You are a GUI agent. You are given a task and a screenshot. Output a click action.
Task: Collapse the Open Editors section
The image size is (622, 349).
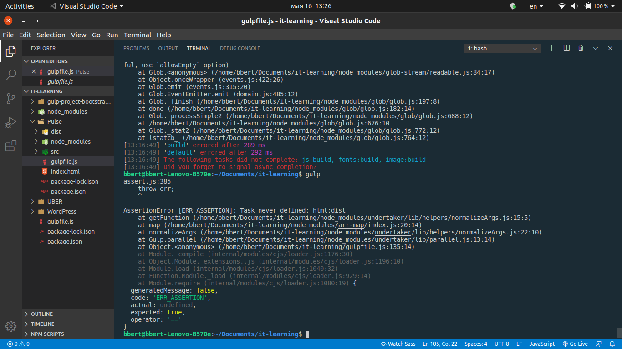(68, 61)
